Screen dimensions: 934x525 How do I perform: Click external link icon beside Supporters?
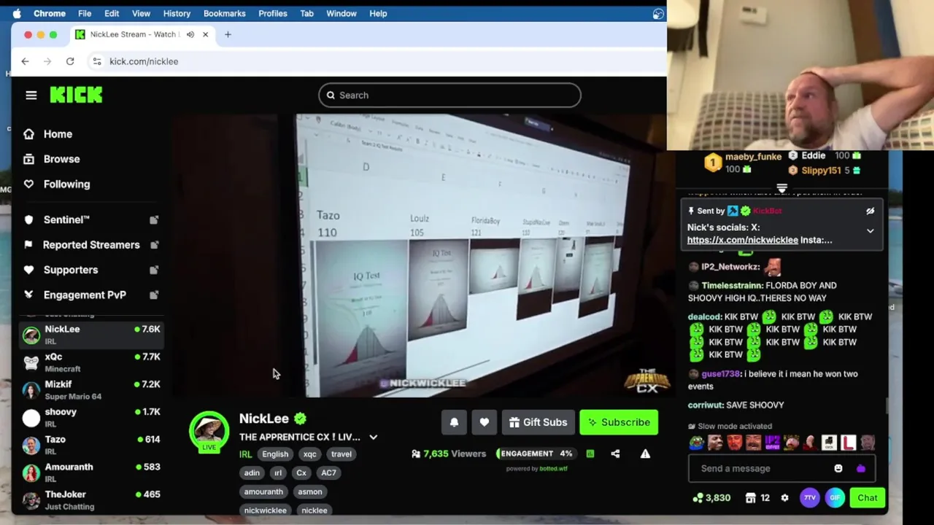pyautogui.click(x=154, y=270)
